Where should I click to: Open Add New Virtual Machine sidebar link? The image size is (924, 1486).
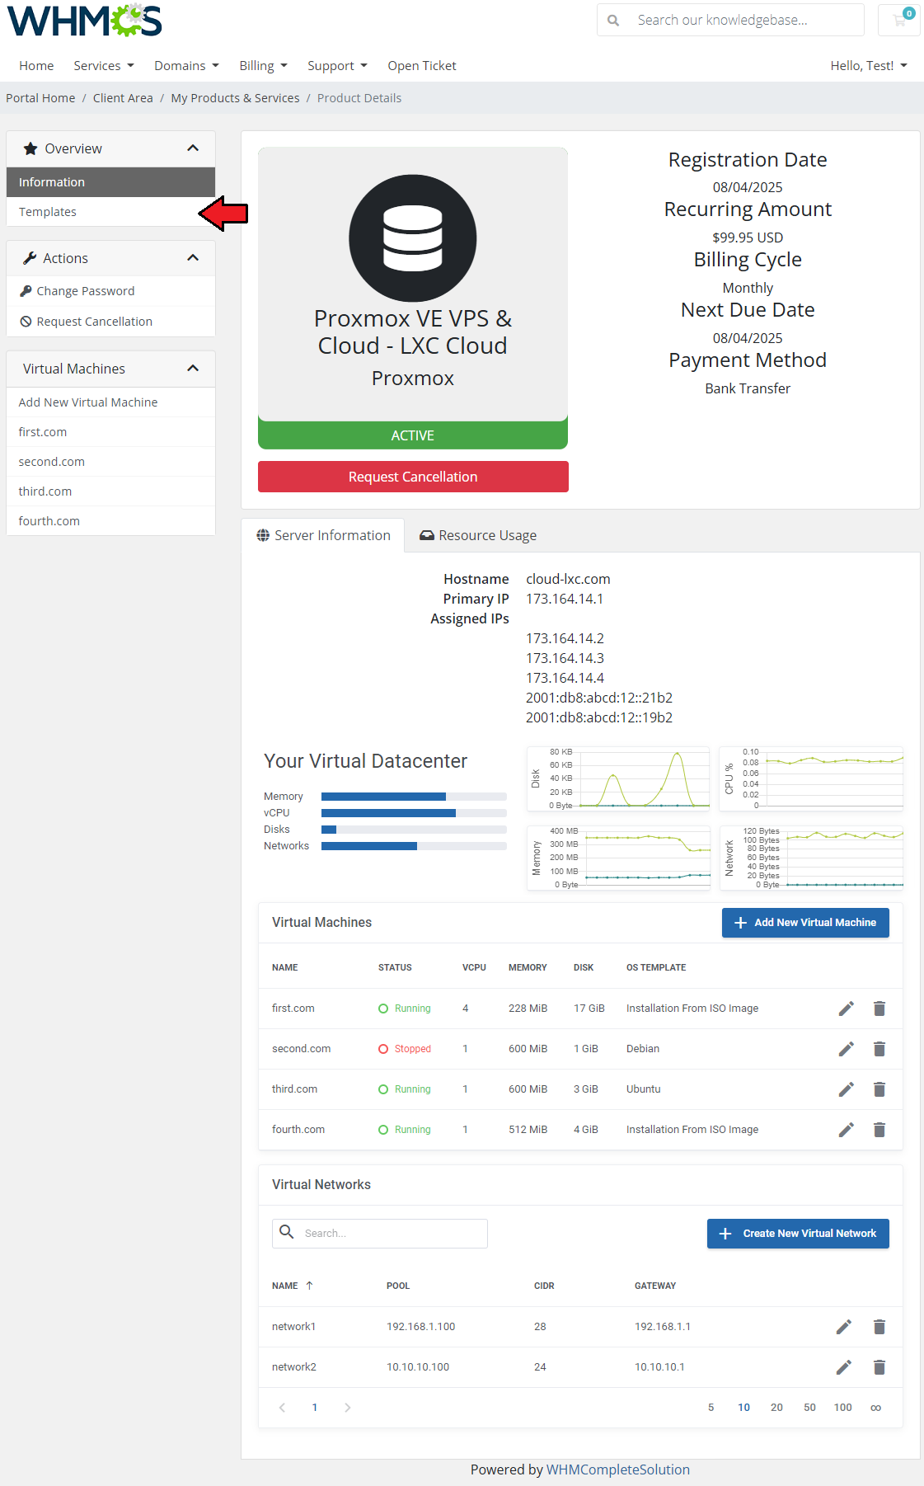(110, 402)
